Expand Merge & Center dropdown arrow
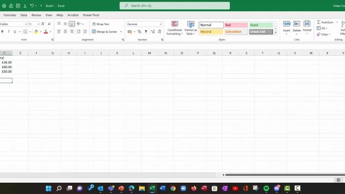The width and height of the screenshot is (345, 194). [121, 32]
